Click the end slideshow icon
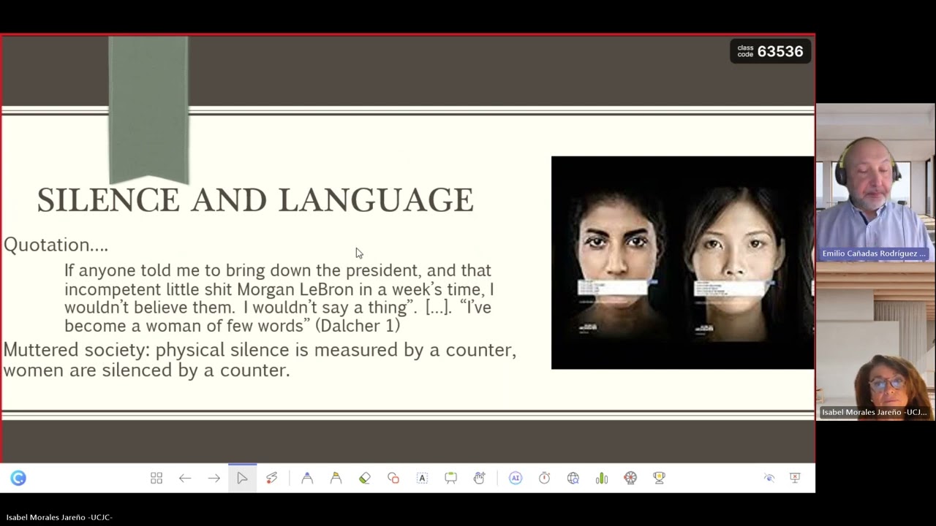The height and width of the screenshot is (526, 936). [795, 478]
